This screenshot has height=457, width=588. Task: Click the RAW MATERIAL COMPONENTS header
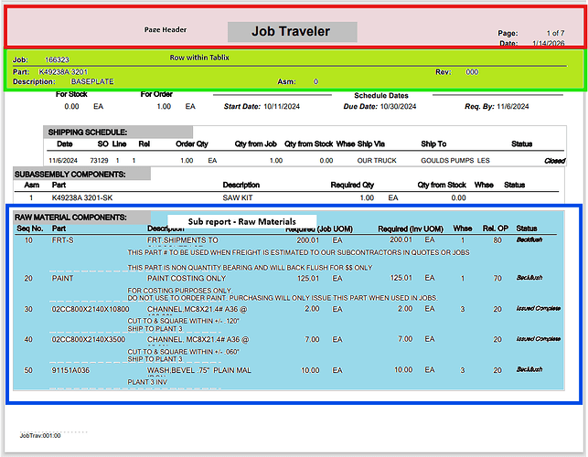tap(70, 218)
